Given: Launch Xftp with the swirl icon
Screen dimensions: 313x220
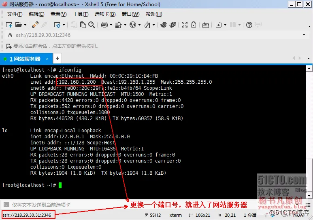Looking at the screenshot, I should pos(164,25).
